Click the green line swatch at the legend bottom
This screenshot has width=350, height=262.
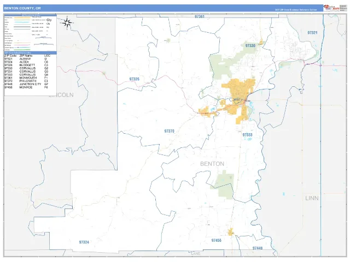click(22, 50)
